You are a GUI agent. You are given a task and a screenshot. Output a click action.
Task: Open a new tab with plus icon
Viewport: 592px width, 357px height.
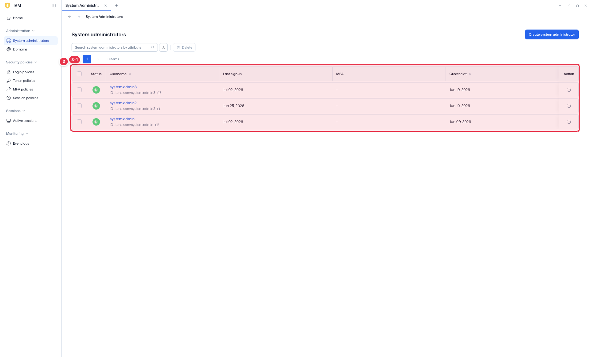(x=117, y=6)
